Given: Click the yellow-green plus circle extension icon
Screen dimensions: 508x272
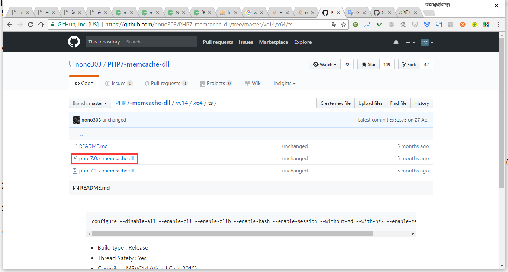Looking at the screenshot, I should pyautogui.click(x=475, y=25).
